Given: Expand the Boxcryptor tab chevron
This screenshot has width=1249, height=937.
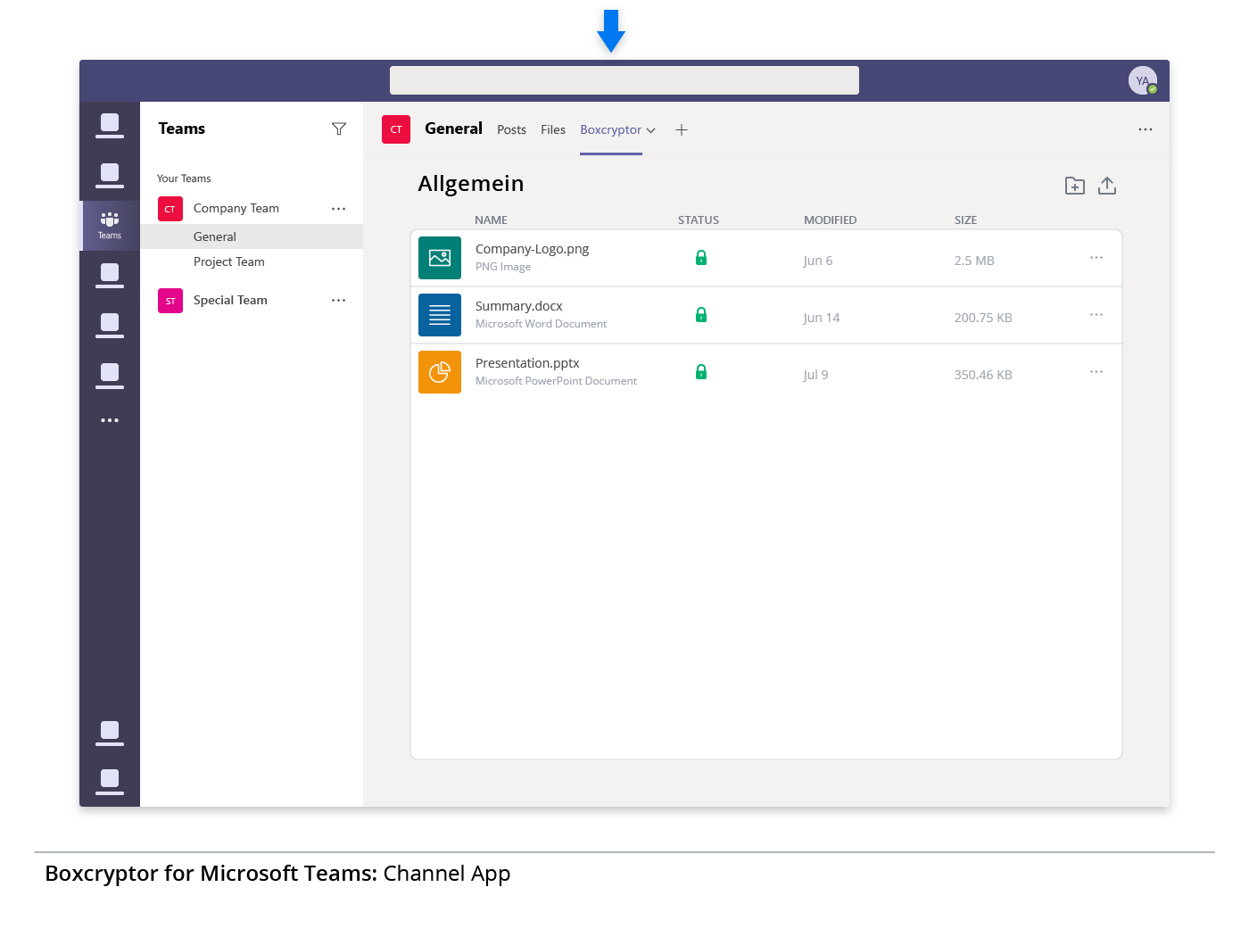Looking at the screenshot, I should (x=651, y=130).
